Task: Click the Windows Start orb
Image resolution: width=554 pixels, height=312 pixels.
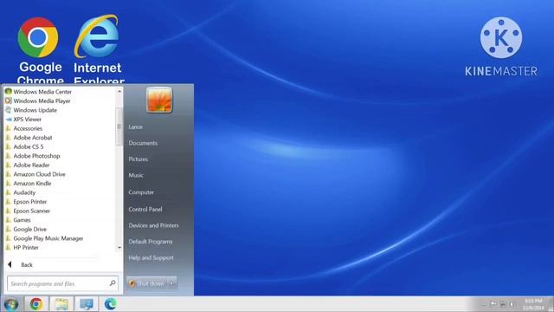Action: [x=11, y=304]
